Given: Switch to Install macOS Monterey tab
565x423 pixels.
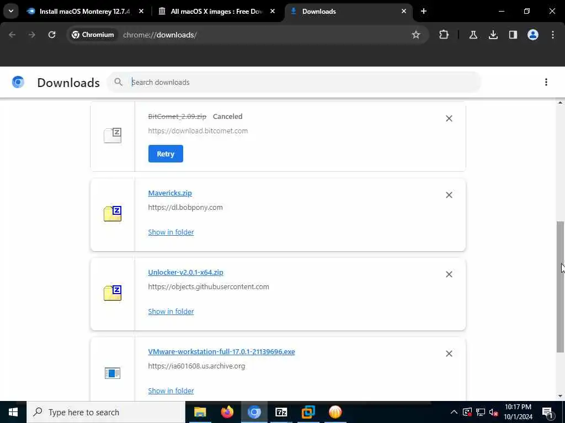Looking at the screenshot, I should tap(86, 11).
